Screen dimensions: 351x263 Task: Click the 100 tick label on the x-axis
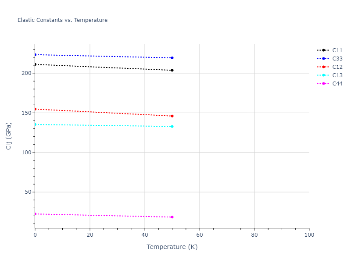(x=309, y=235)
